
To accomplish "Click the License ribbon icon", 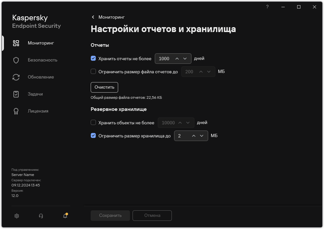I will [16, 111].
